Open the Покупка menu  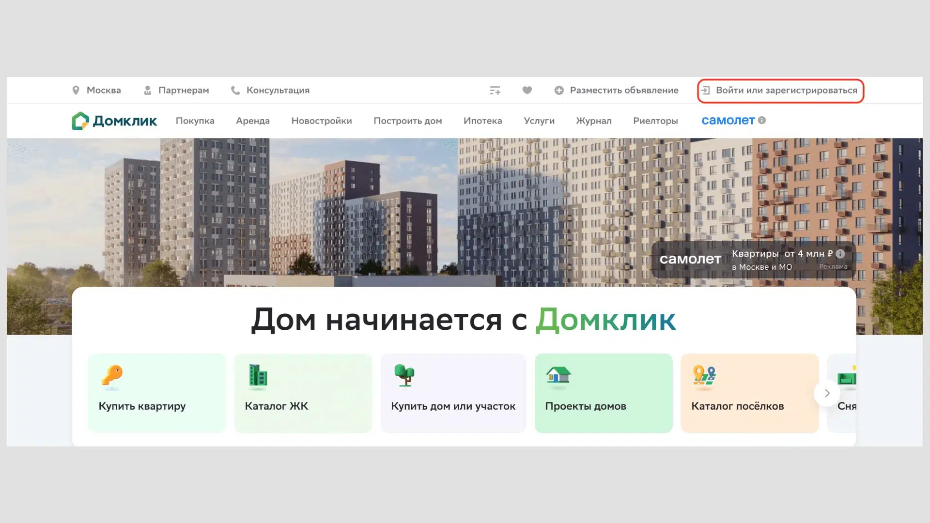click(195, 121)
